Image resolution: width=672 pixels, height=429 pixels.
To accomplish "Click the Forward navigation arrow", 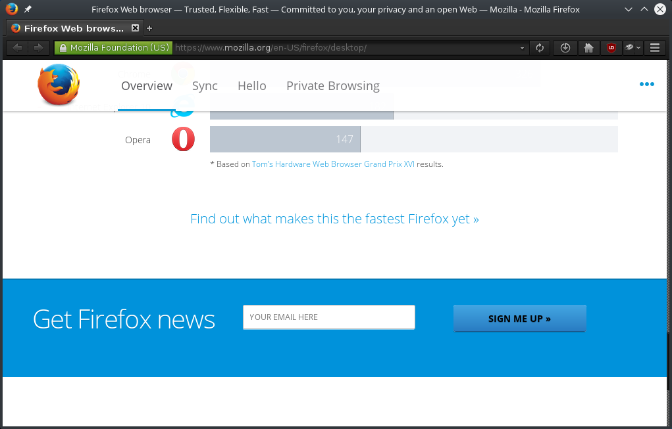I will pos(38,47).
